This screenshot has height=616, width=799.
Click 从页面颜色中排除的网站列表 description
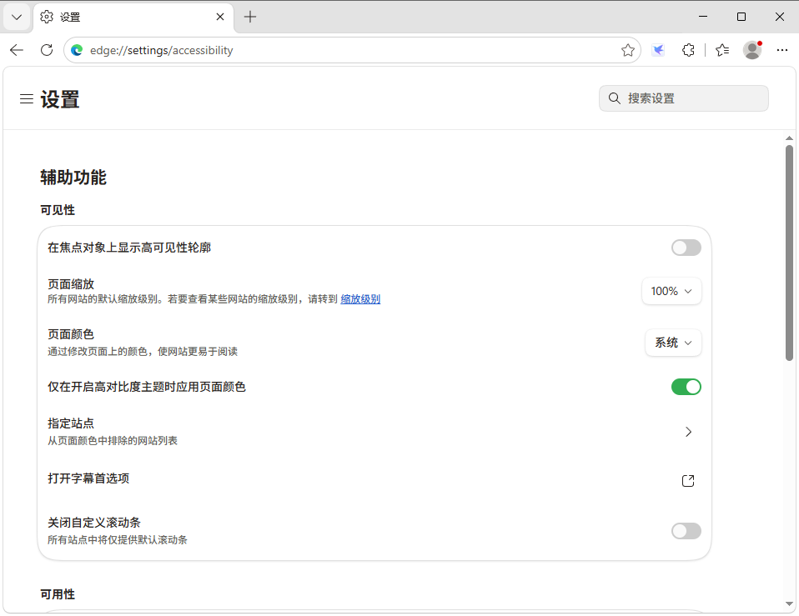click(x=113, y=441)
